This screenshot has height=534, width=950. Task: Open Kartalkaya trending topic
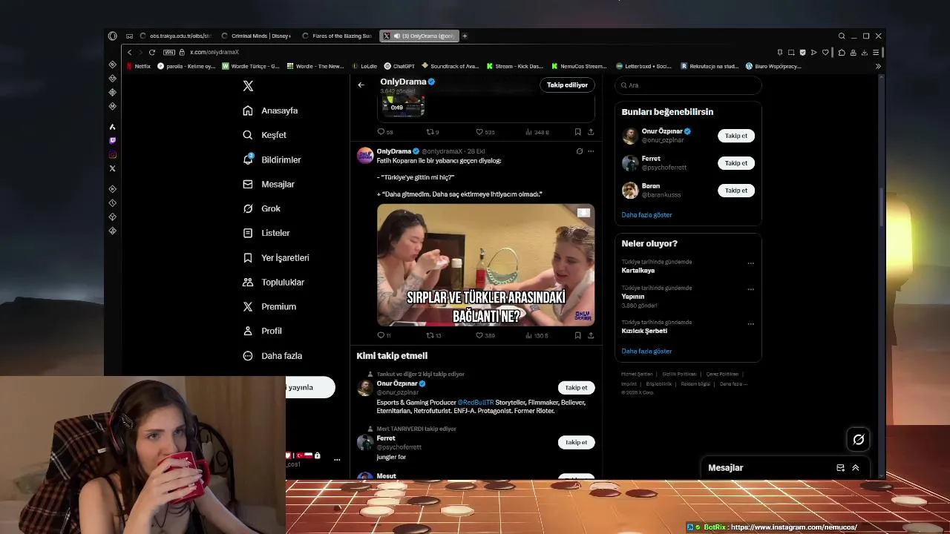tap(638, 271)
